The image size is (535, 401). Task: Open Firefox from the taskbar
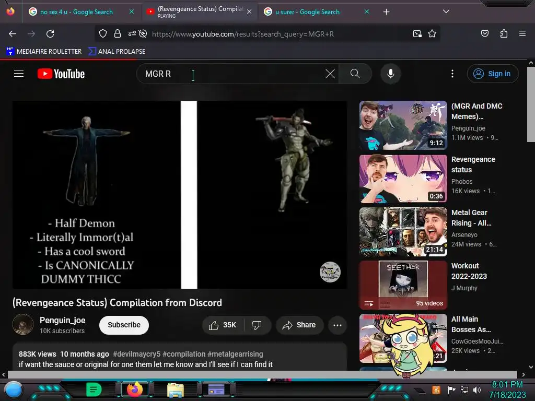click(x=134, y=389)
